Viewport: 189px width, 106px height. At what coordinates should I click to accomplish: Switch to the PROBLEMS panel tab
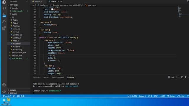(37, 77)
